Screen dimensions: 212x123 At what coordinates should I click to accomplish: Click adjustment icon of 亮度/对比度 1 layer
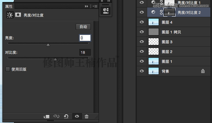pos(153,2)
